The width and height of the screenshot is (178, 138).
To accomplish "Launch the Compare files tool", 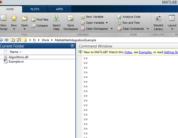I will coord(39,26).
